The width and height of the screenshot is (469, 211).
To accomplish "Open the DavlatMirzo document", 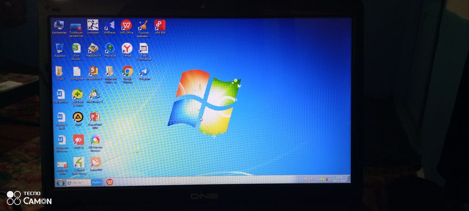I will pyautogui.click(x=61, y=96).
